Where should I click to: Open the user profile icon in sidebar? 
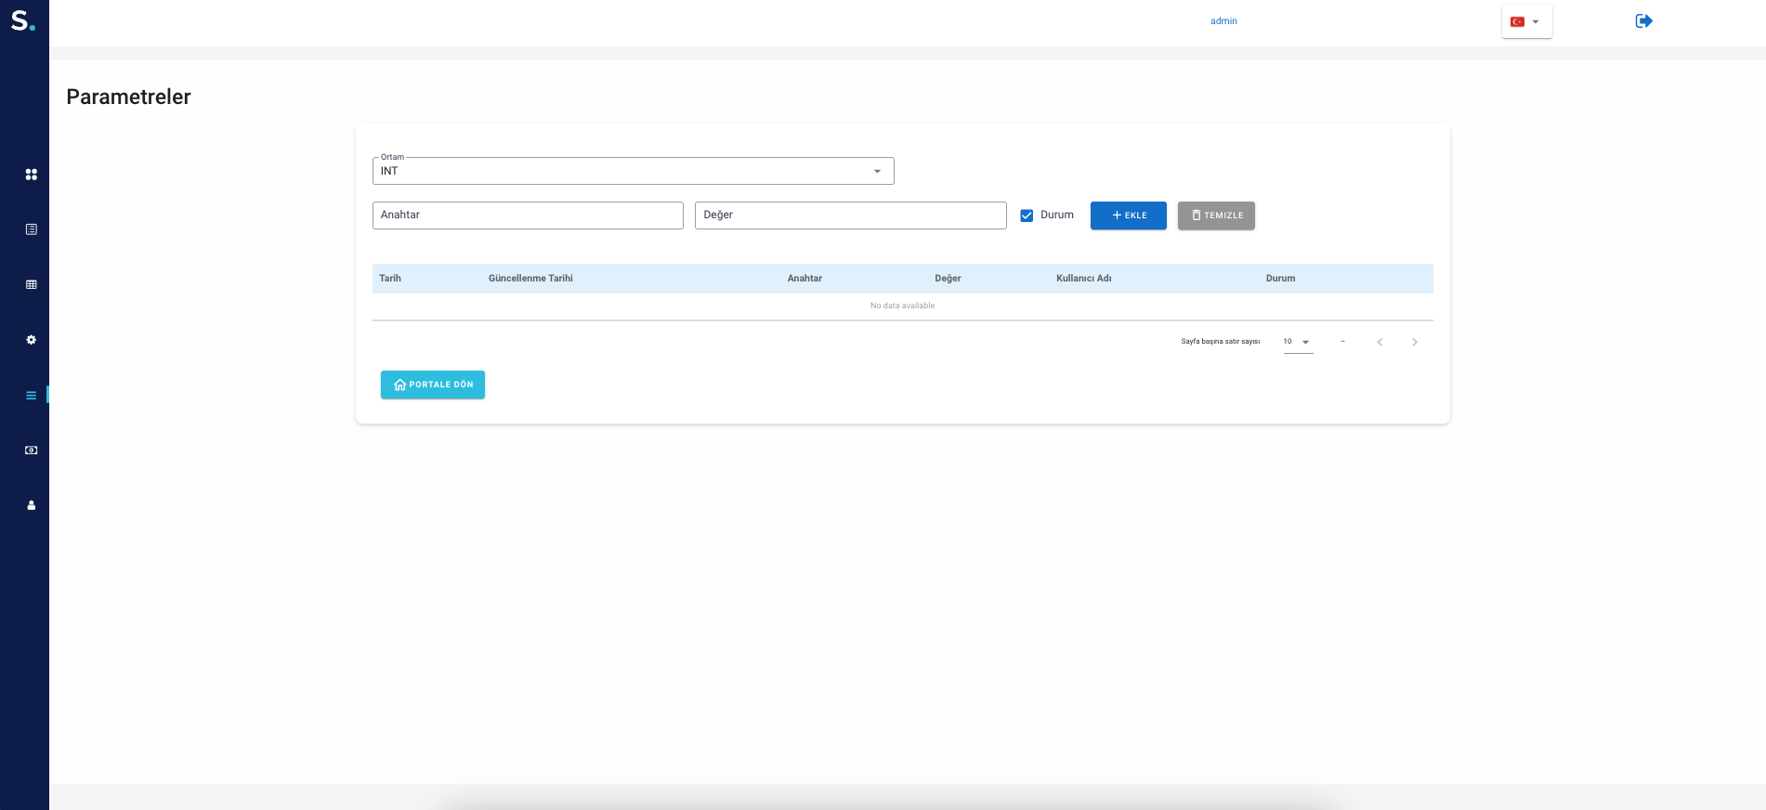click(x=32, y=505)
